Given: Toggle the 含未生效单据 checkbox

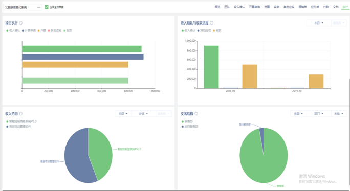Looking at the screenshot, I should pyautogui.click(x=47, y=7).
